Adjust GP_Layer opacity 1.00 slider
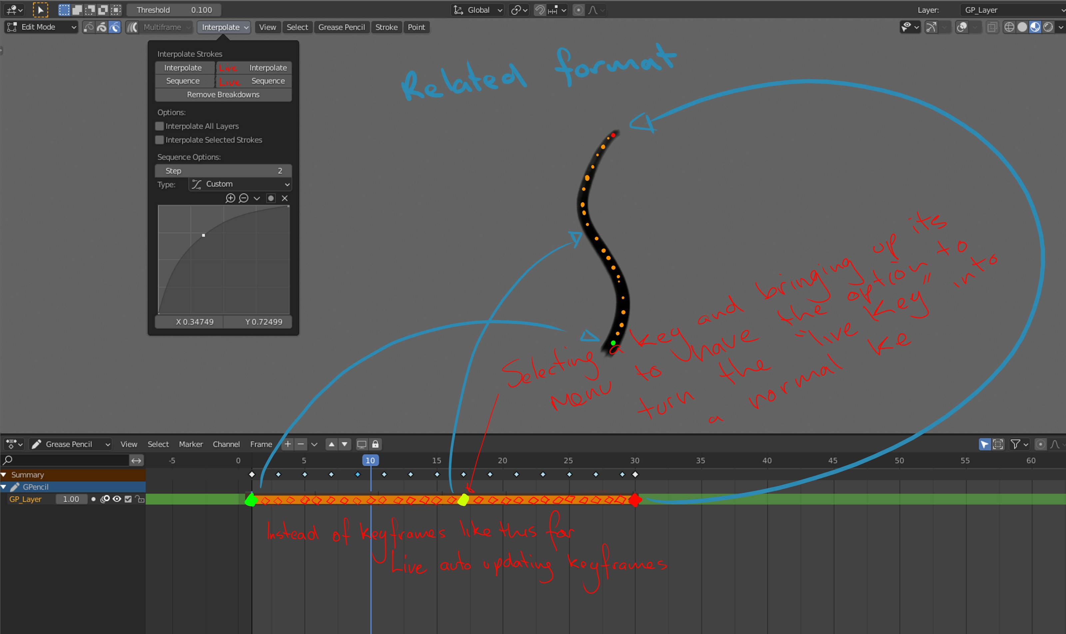Viewport: 1066px width, 634px height. (71, 499)
